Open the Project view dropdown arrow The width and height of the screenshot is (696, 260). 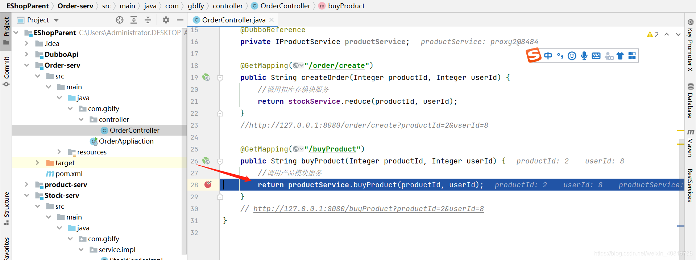pyautogui.click(x=56, y=20)
